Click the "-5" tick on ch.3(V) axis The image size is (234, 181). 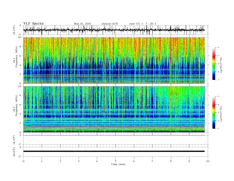coord(20,145)
